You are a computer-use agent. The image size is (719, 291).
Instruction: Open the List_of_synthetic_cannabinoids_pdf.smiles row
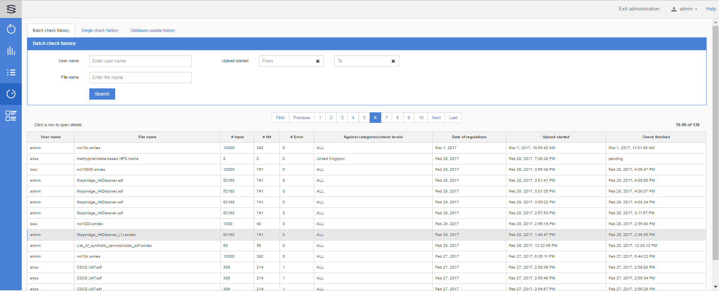tap(366, 246)
